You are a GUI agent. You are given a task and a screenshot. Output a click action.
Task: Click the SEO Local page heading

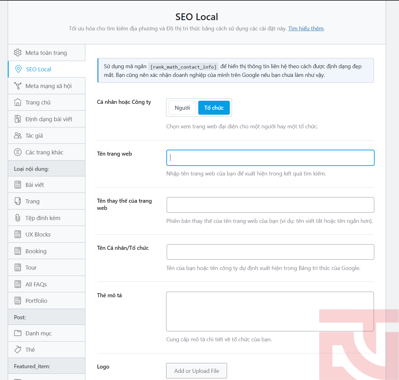197,17
